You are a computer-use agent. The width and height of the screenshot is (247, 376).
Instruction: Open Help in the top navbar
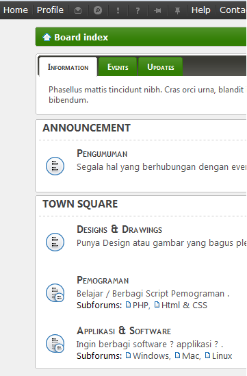(200, 10)
